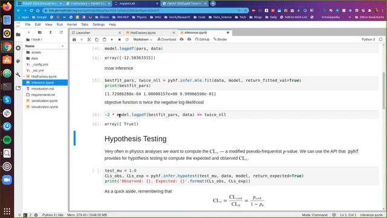Open Zoom from the Ubuntu dock
This screenshot has width=387, height=218.
pos(7,180)
